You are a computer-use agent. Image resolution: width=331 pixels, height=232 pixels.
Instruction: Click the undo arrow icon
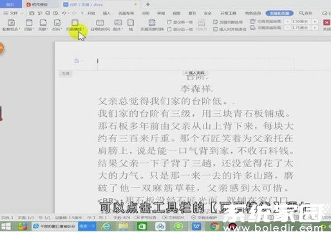pos(64,13)
